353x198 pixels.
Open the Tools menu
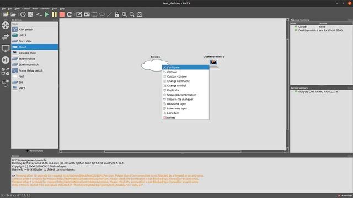tap(55, 9)
